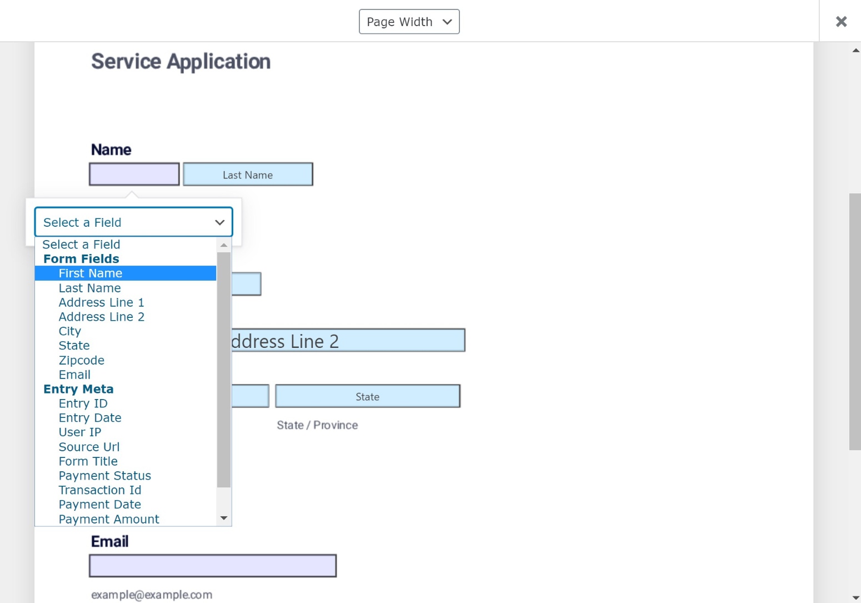Pick City from Form Fields list
The height and width of the screenshot is (603, 861).
[x=70, y=331]
